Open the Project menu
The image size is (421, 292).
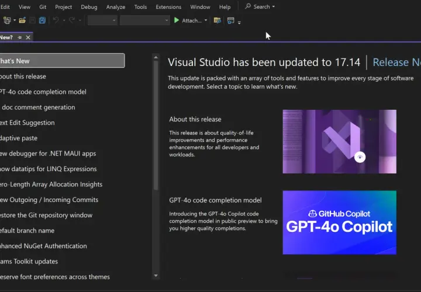[63, 7]
